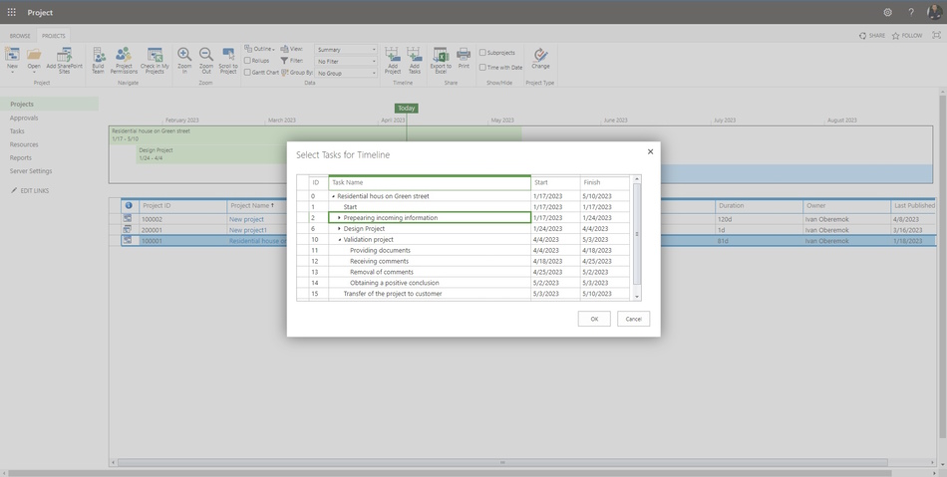Click the info icon in grid header

point(128,205)
